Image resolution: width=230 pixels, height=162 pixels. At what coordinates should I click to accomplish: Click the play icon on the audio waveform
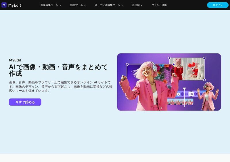click(178, 94)
